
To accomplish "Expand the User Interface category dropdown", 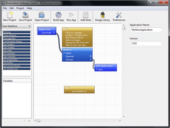I will tap(16, 26).
